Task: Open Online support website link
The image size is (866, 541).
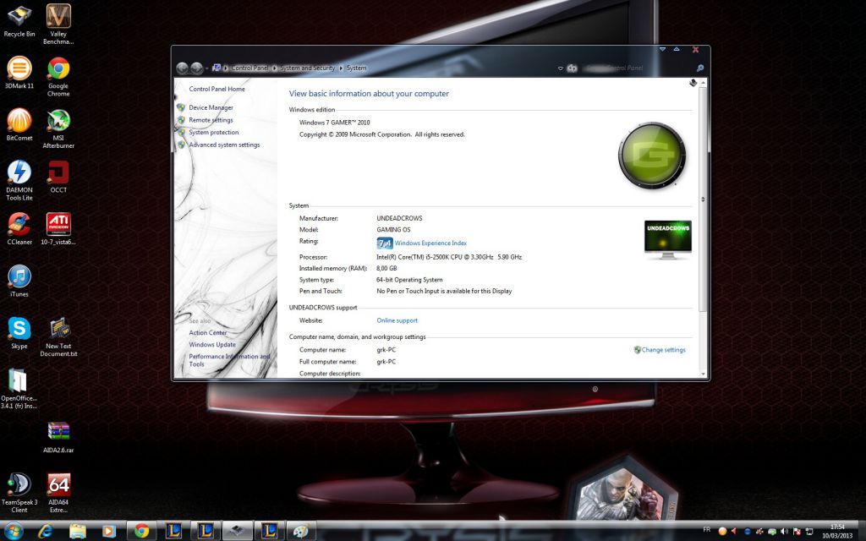Action: tap(397, 320)
